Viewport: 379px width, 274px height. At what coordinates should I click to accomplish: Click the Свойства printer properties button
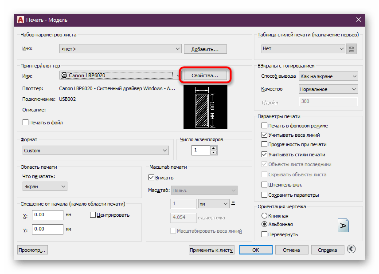[205, 75]
